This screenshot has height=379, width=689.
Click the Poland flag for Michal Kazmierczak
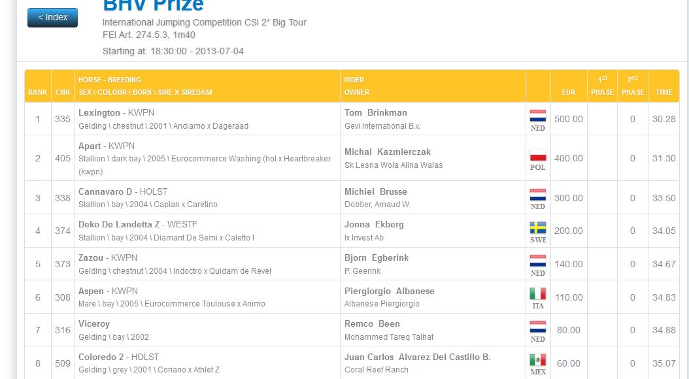tap(538, 155)
